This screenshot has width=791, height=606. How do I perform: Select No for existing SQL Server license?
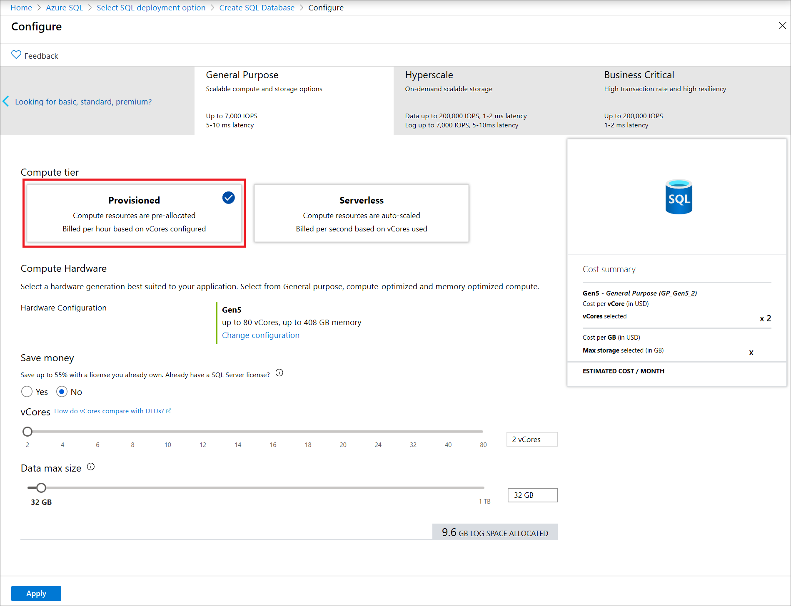coord(62,392)
